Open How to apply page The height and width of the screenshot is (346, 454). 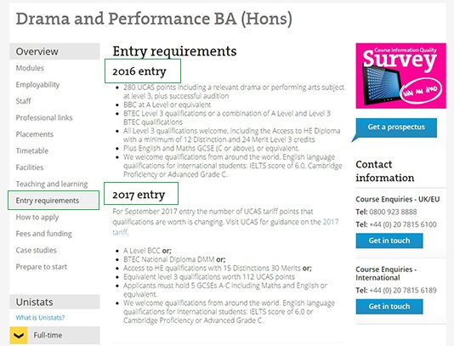[x=37, y=217]
